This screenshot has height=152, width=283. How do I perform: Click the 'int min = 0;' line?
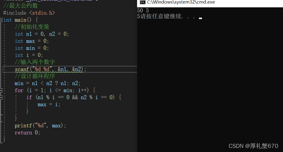(x=32, y=48)
